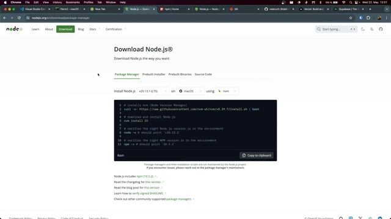Viewport: 391px width, 219px height.
Task: Click the green Download button
Action: [65, 29]
